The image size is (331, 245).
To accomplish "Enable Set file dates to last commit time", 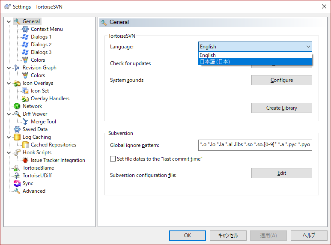I will click(113, 159).
